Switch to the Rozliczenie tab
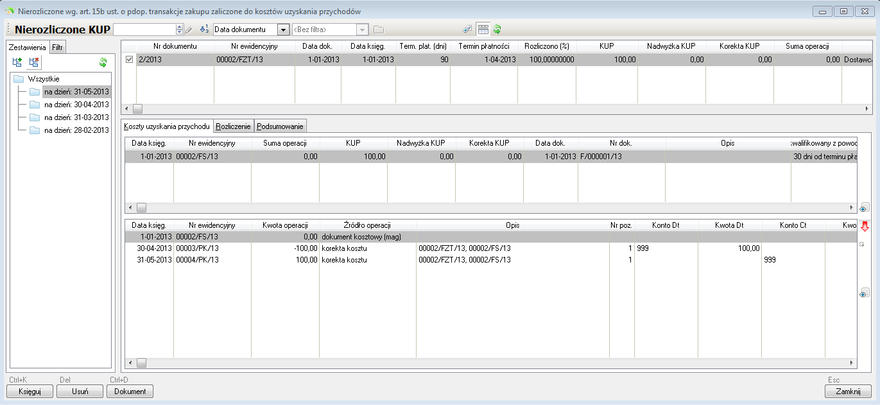880x405 pixels. [233, 126]
